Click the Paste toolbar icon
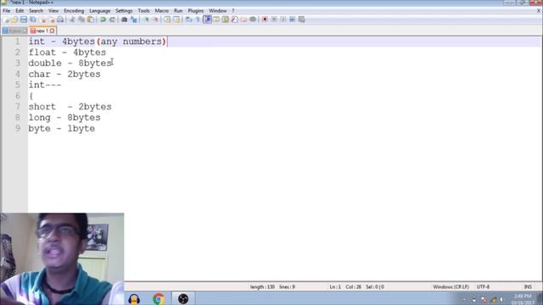 tap(91, 19)
